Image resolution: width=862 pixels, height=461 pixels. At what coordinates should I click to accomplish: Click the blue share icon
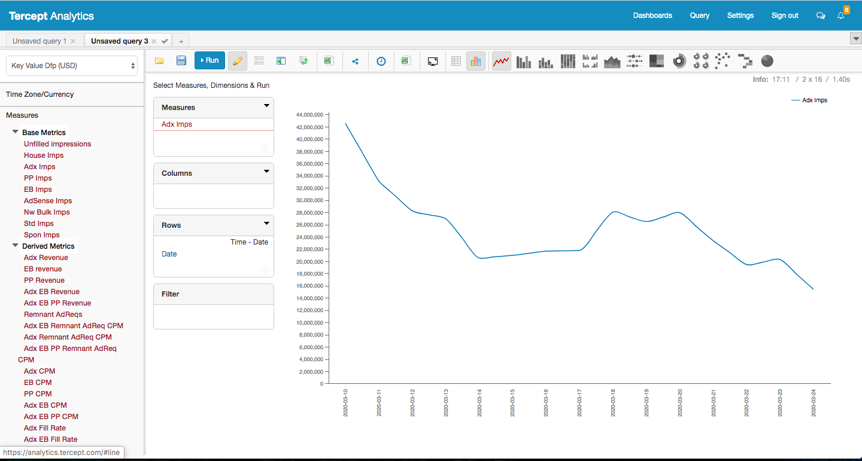click(x=355, y=61)
